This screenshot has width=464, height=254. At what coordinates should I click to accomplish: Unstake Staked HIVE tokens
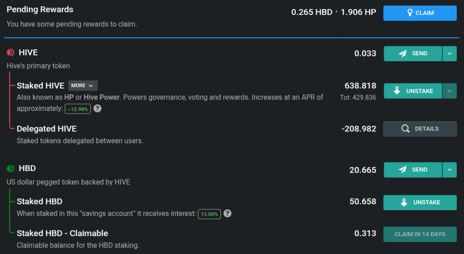[x=413, y=91]
